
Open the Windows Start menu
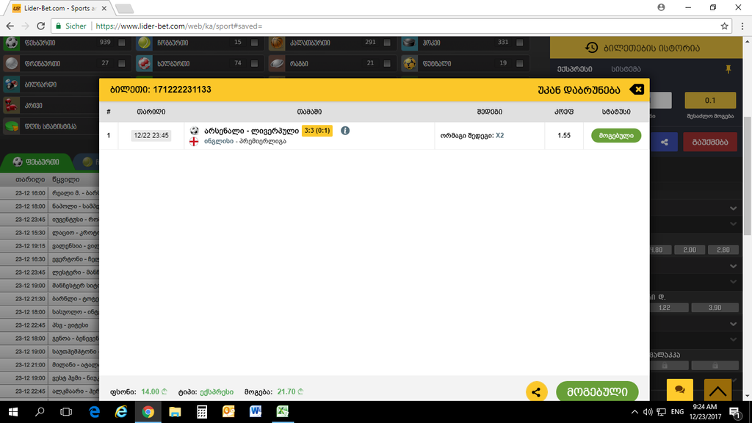pos(13,411)
